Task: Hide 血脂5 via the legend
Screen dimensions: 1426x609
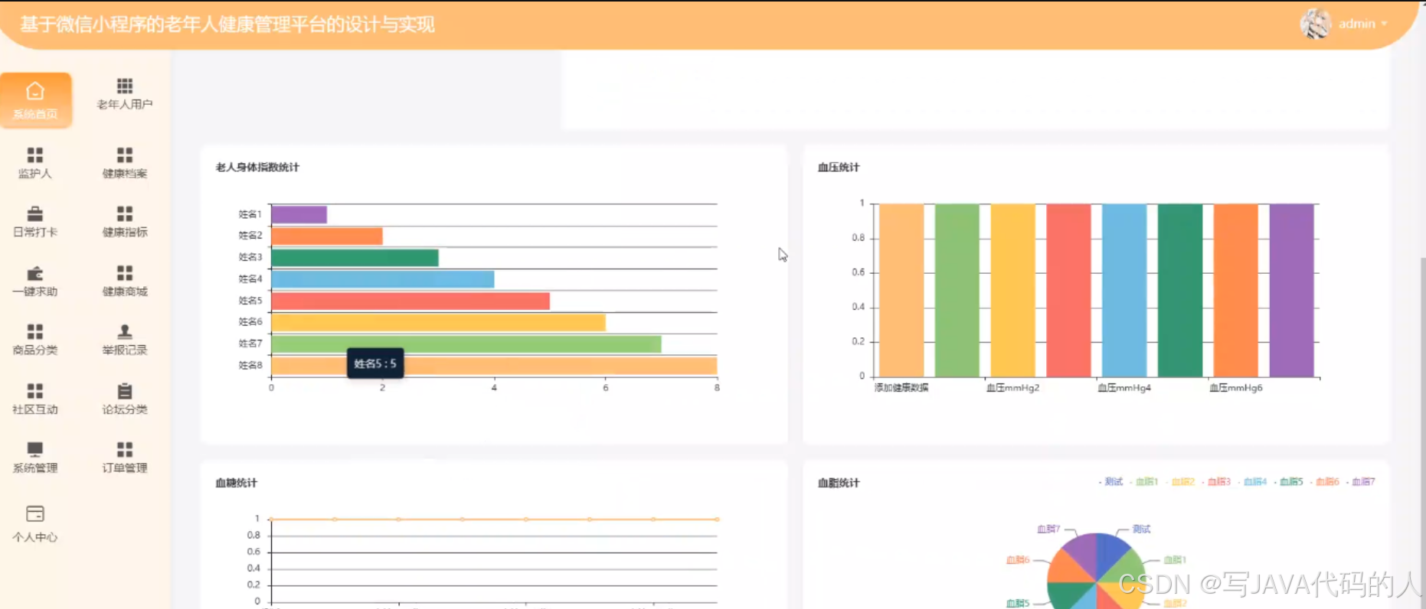Action: tap(1288, 482)
